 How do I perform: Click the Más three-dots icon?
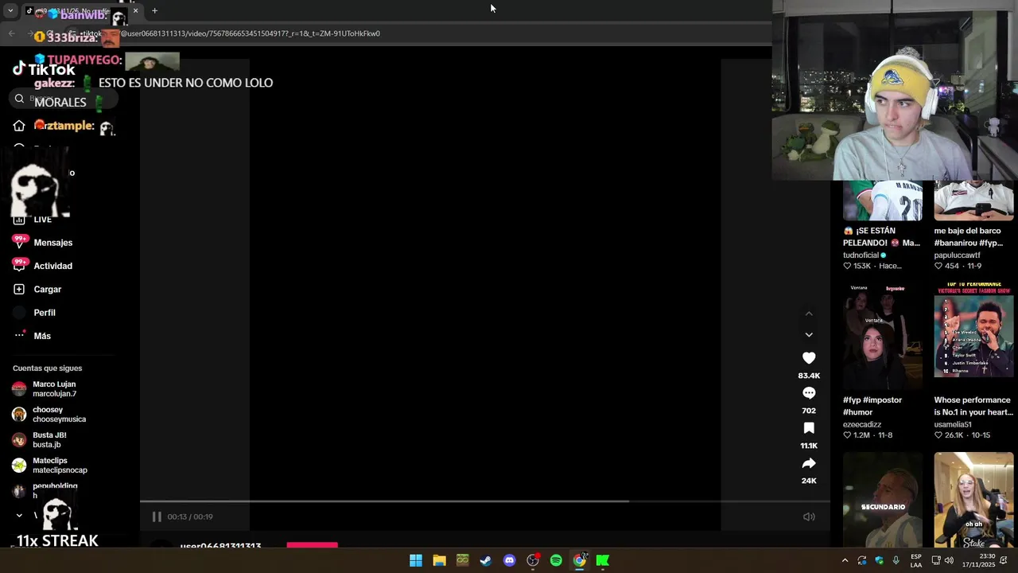click(19, 336)
